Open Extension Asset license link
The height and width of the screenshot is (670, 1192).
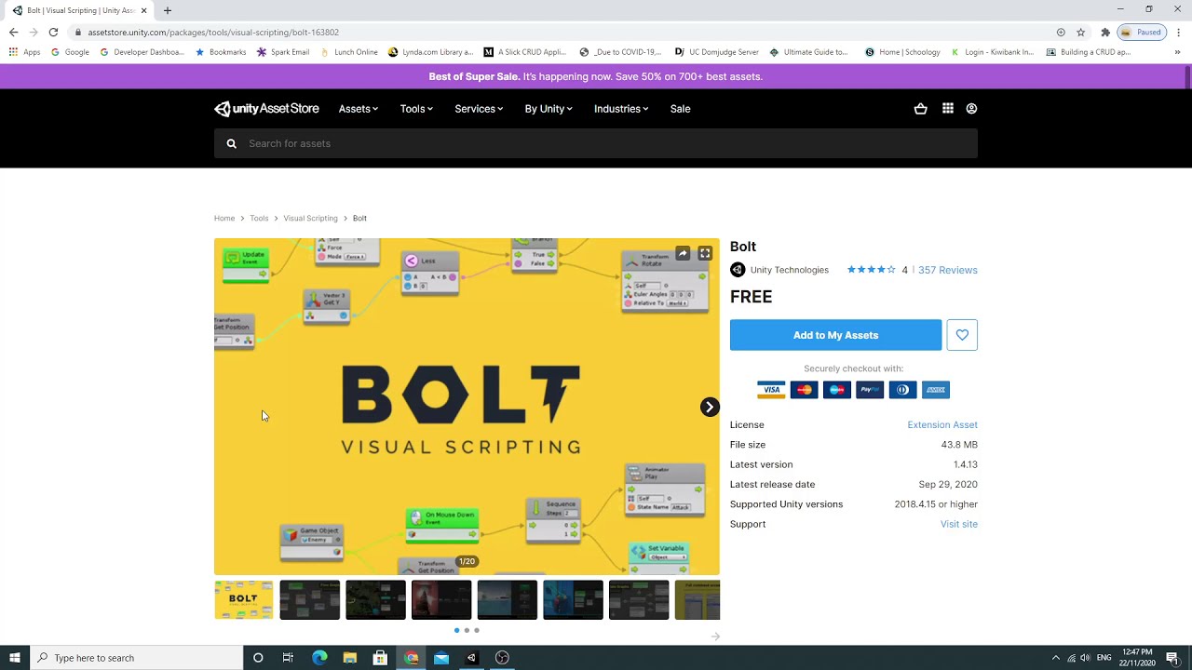[x=942, y=424]
